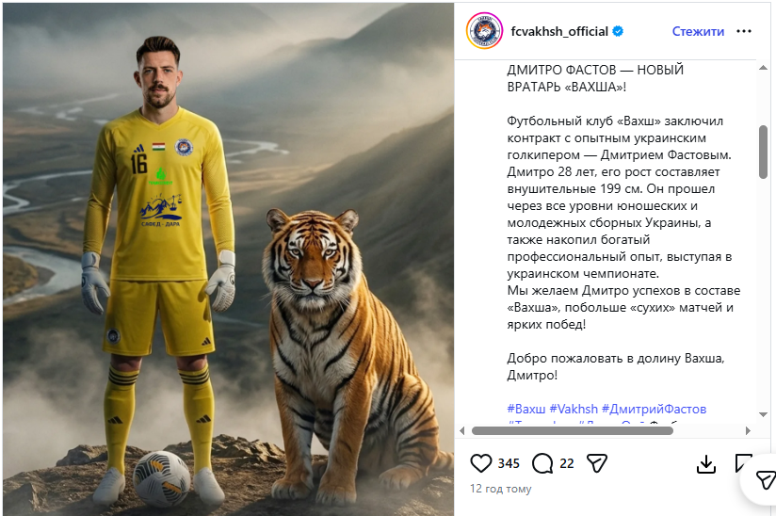Click the download arrow icon
Image resolution: width=776 pixels, height=516 pixels.
tap(705, 464)
